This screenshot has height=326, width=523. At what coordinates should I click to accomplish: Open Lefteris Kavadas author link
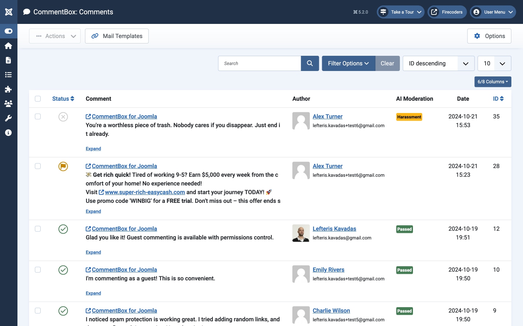(335, 229)
